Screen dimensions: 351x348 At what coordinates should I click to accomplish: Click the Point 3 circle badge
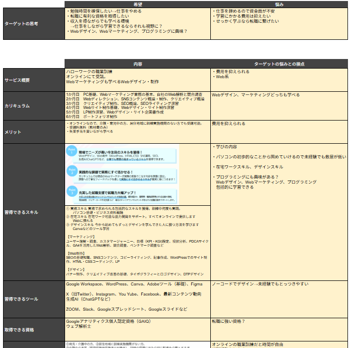[72, 193]
